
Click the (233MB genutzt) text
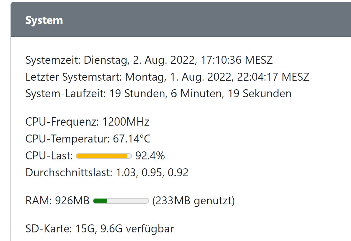193,201
